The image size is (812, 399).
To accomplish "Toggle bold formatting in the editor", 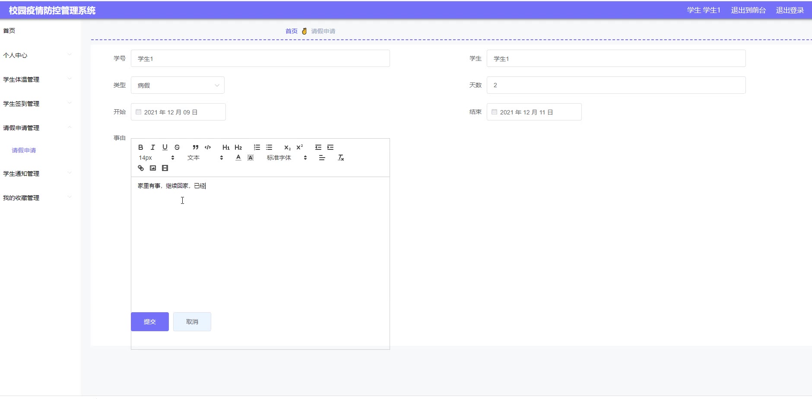I will 140,147.
